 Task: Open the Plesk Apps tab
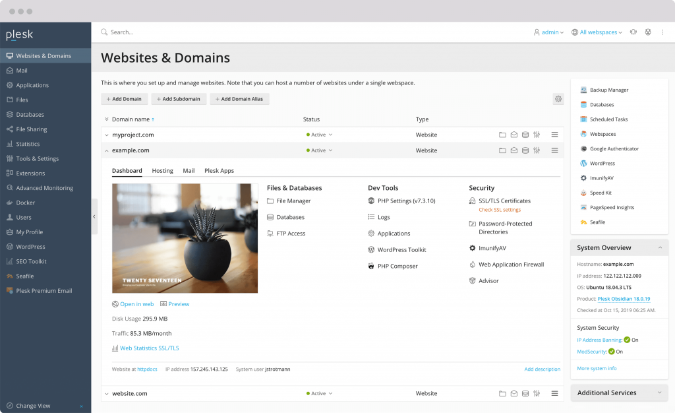tap(219, 170)
